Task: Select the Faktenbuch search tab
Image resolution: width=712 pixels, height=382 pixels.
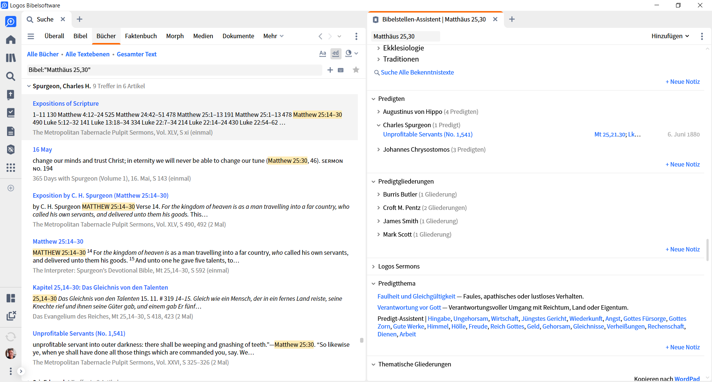Action: click(x=141, y=36)
